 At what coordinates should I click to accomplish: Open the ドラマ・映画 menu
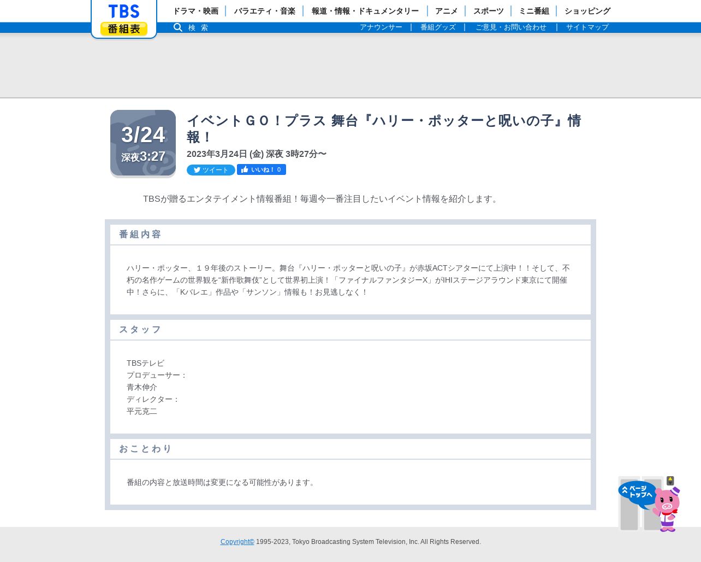(x=195, y=11)
